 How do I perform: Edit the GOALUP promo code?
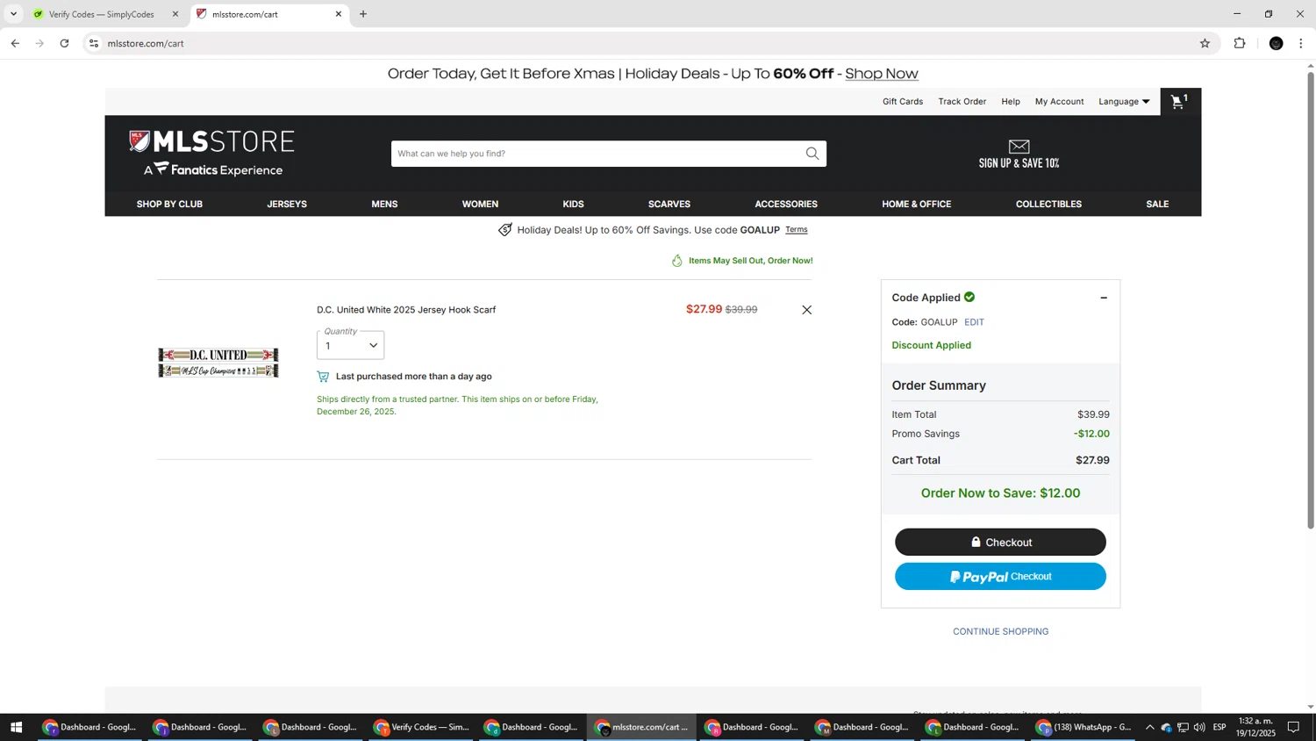pyautogui.click(x=974, y=322)
